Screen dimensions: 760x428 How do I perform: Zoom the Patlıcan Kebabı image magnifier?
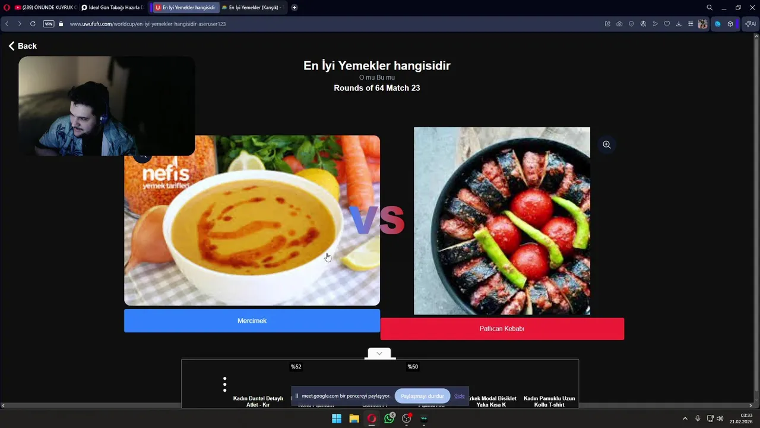point(607,144)
